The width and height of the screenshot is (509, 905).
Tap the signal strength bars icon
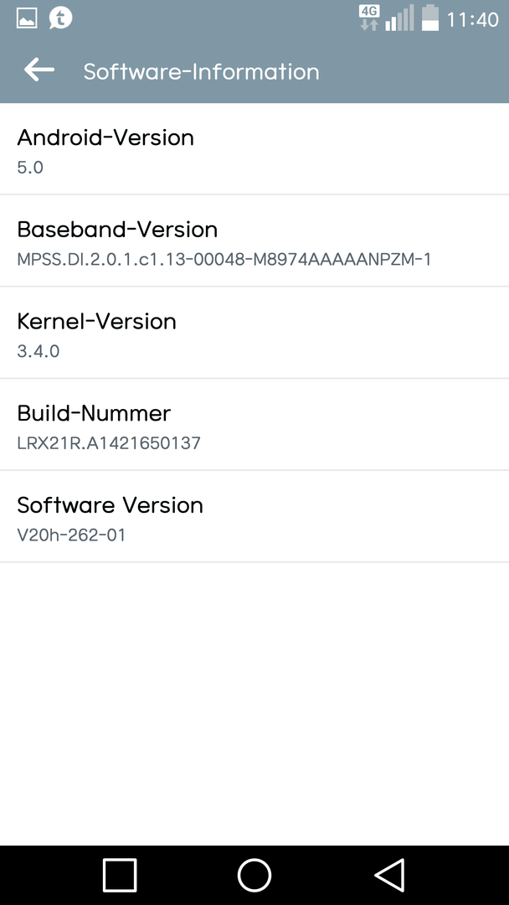(x=399, y=18)
